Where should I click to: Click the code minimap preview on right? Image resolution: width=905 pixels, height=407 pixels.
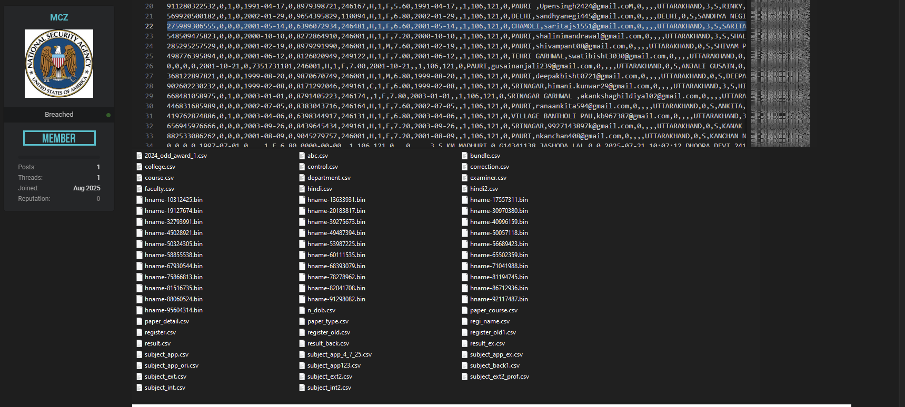[x=780, y=73]
